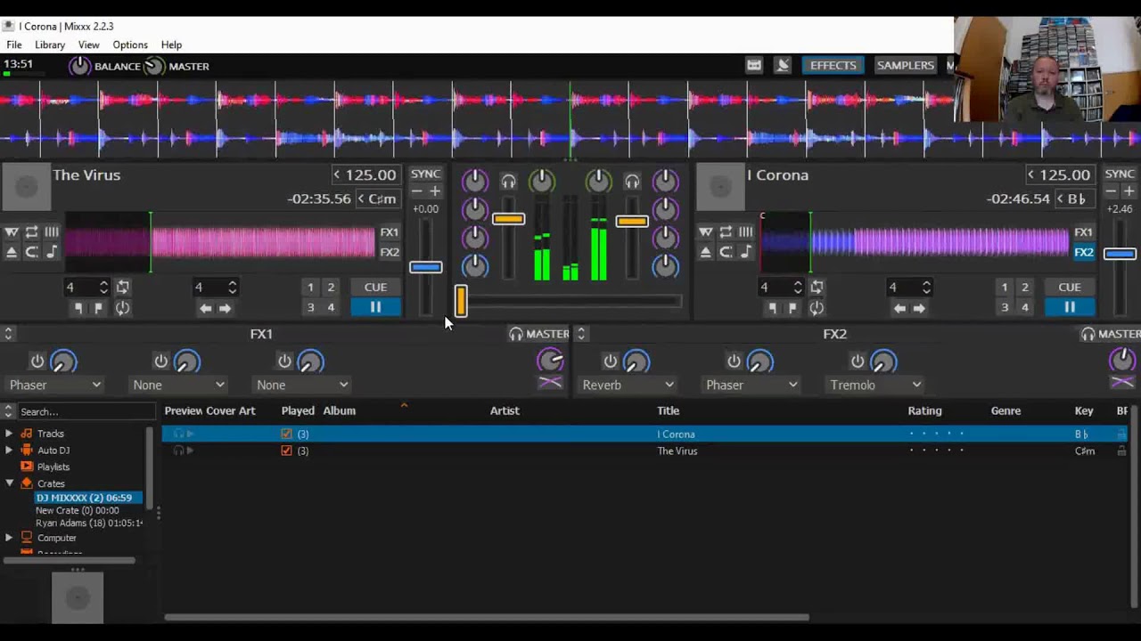Toggle the Phaser effect power in FX2
This screenshot has width=1141, height=641.
pyautogui.click(x=735, y=361)
